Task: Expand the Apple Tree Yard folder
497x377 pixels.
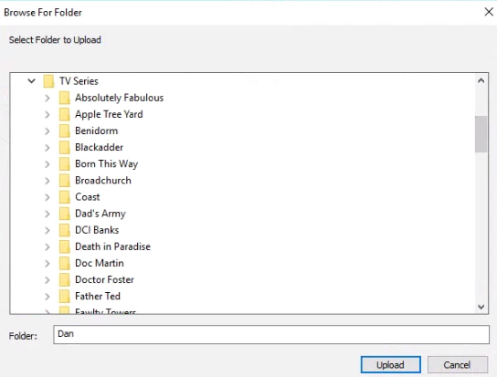Action: 48,114
